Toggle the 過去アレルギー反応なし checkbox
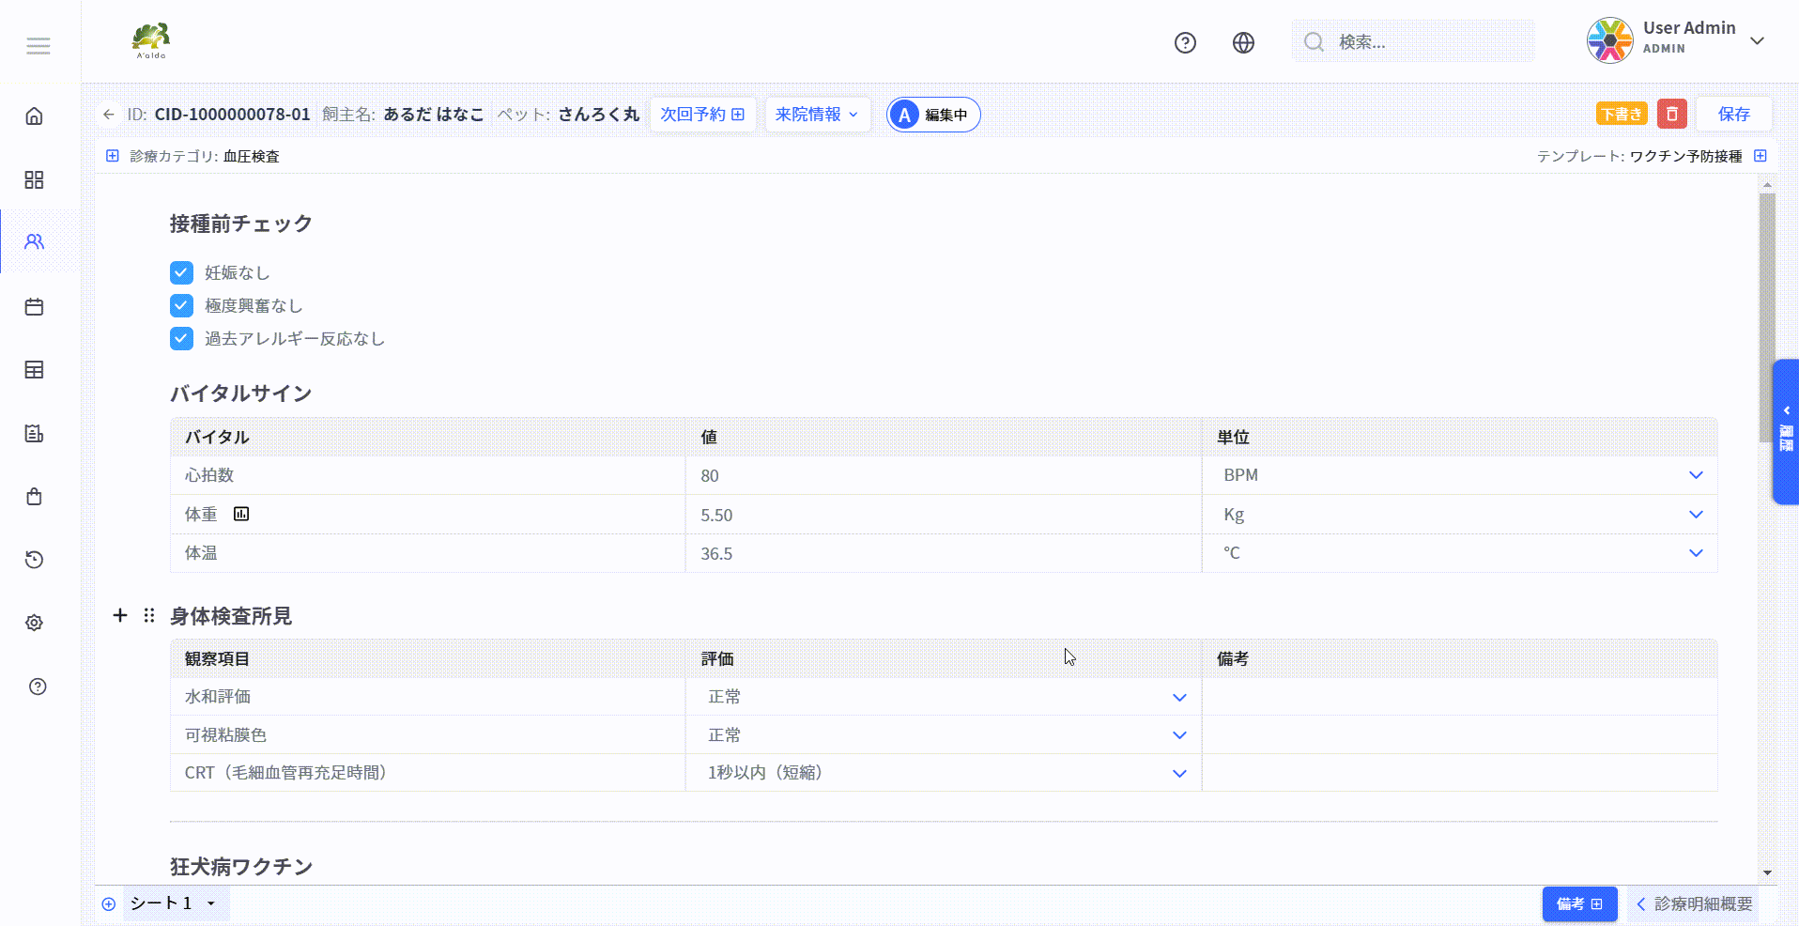The width and height of the screenshot is (1799, 926). pos(181,338)
